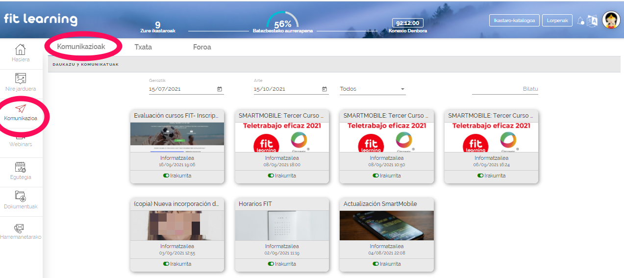Click the Ikastaro-katalogoa button
The image size is (624, 278).
point(514,21)
